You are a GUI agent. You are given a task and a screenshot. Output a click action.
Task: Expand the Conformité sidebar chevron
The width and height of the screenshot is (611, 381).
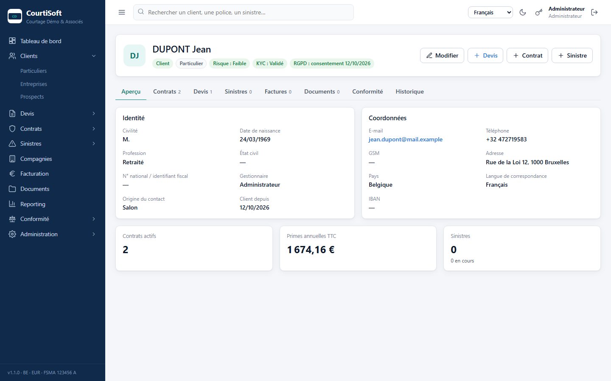click(94, 219)
